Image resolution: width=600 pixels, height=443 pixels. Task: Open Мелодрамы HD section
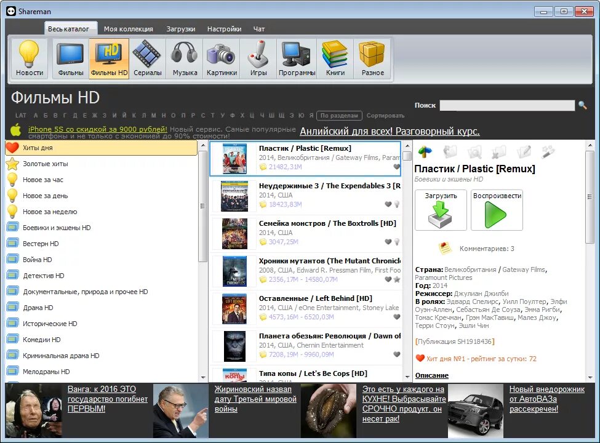[102, 372]
